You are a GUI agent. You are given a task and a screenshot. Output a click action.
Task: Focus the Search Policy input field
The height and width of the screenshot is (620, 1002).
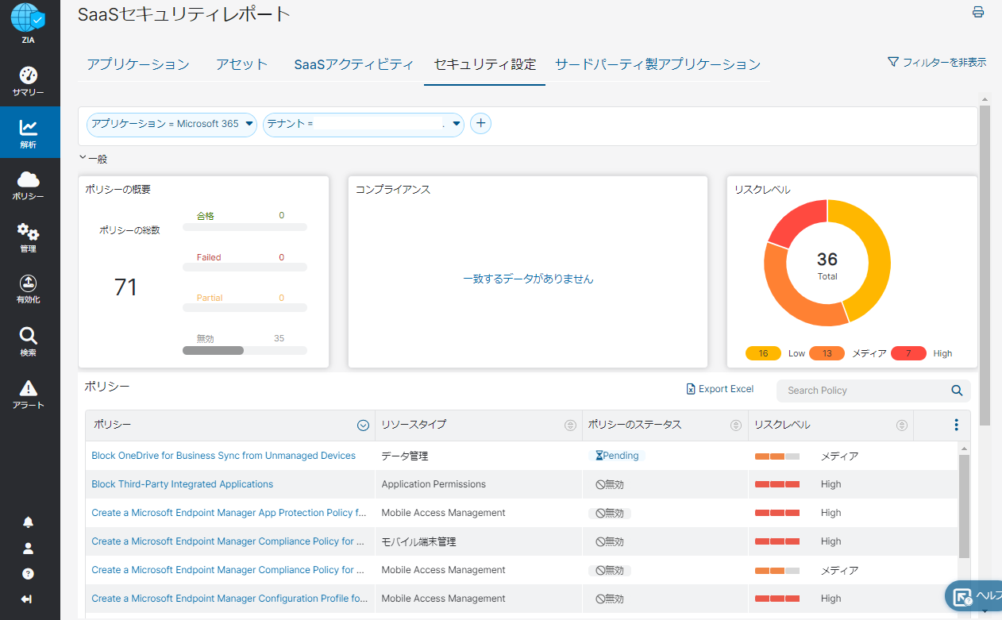(861, 391)
